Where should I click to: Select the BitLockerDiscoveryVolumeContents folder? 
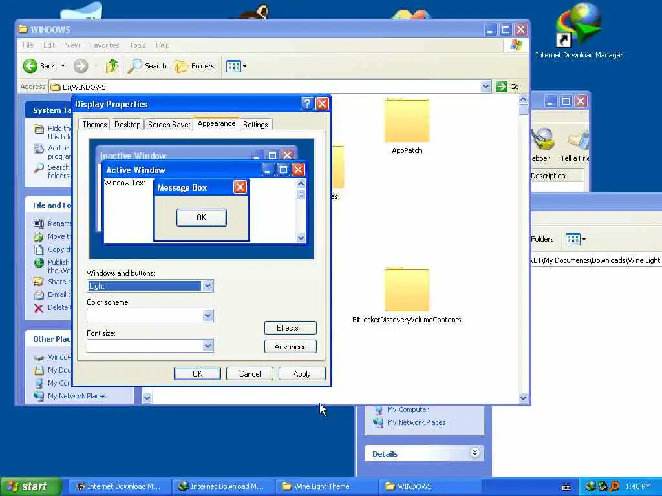(407, 289)
